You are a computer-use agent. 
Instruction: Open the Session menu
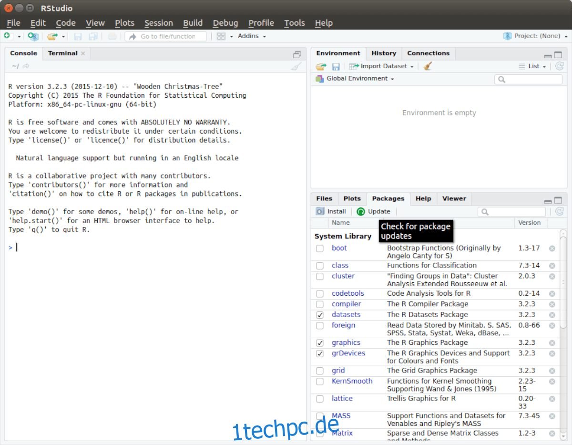click(x=159, y=23)
